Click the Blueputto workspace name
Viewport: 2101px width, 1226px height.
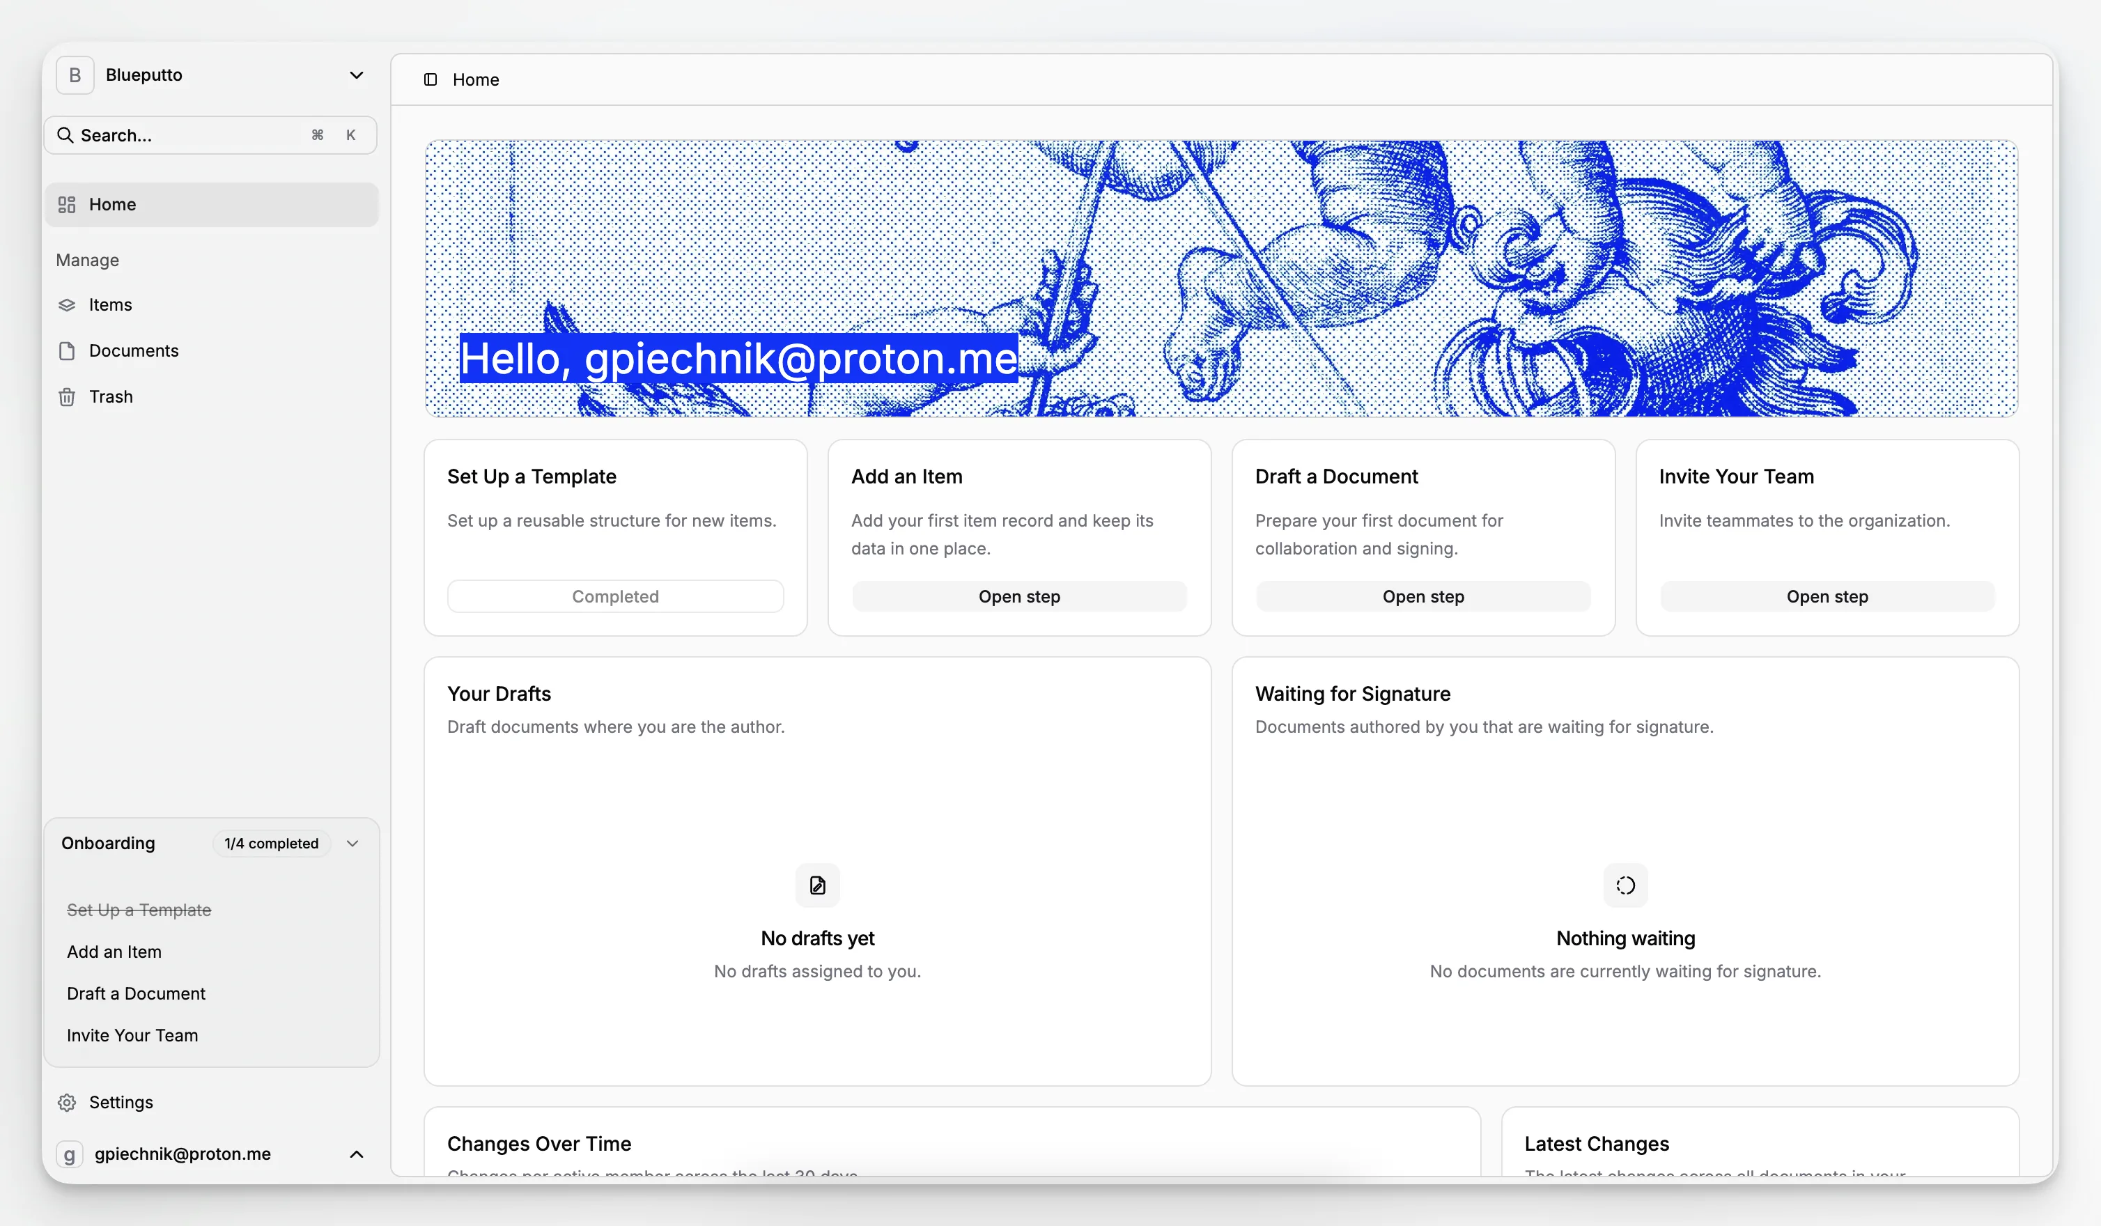tap(144, 75)
